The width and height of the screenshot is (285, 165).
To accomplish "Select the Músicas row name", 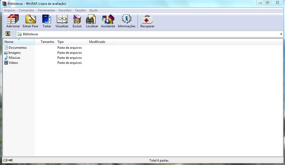I will (14, 57).
